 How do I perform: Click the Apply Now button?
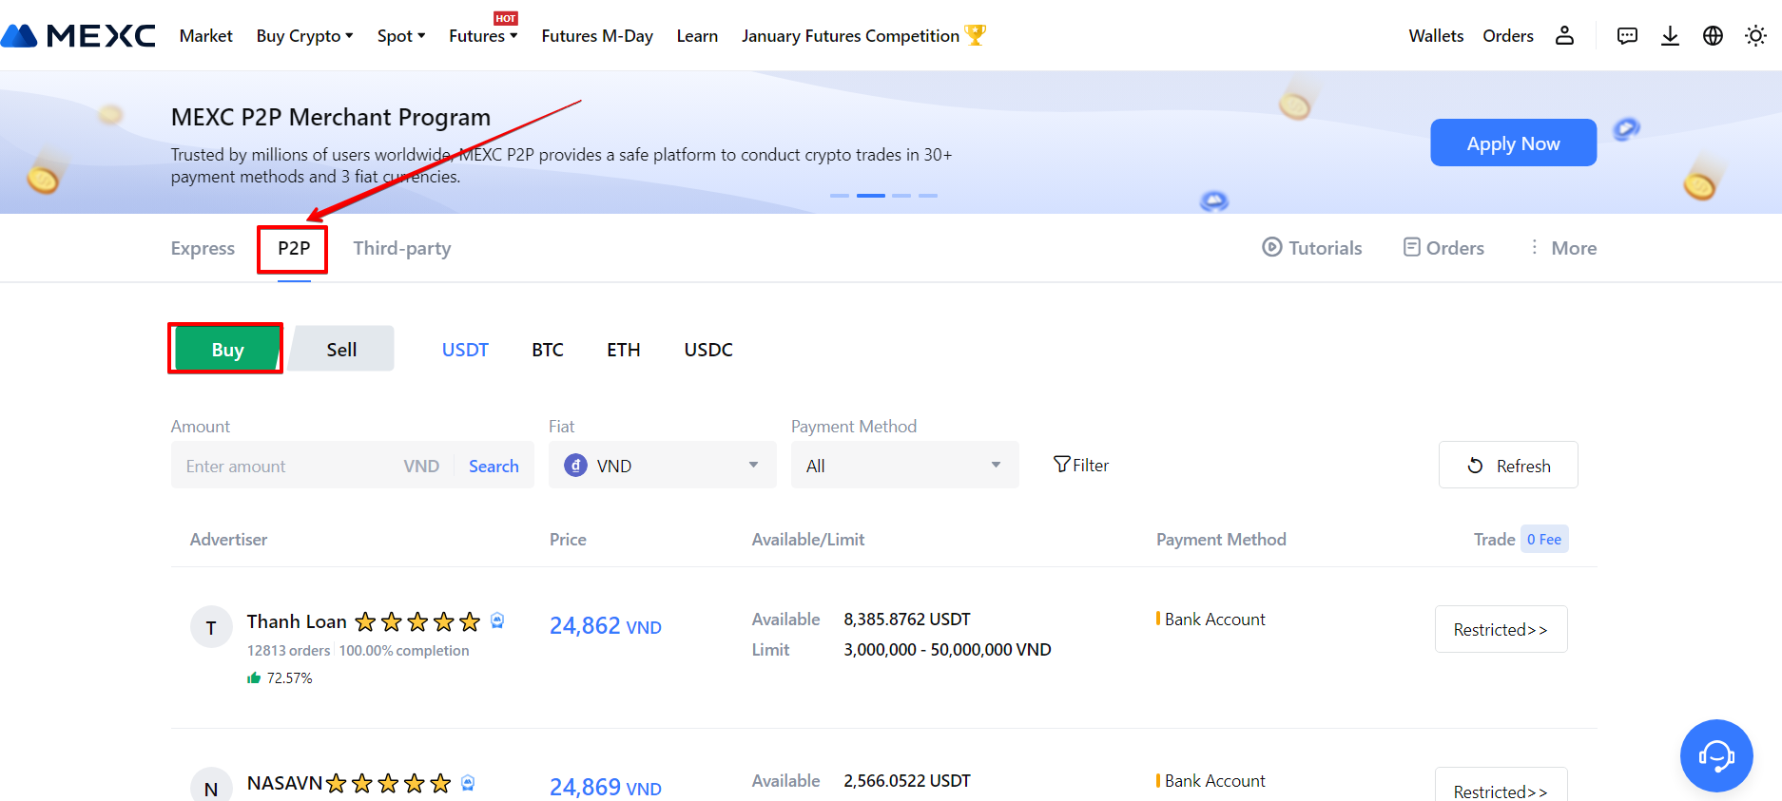(1513, 143)
